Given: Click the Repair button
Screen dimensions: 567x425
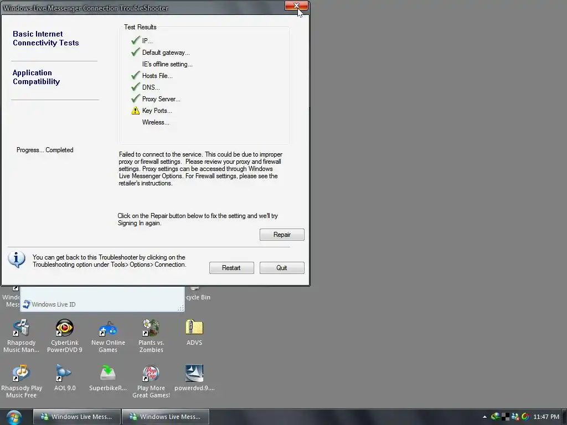Looking at the screenshot, I should click(282, 235).
